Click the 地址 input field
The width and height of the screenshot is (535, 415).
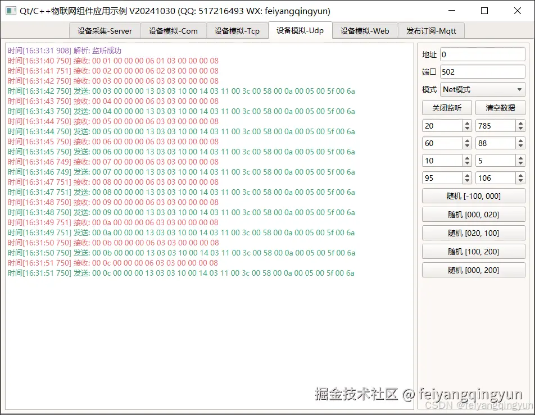point(482,54)
